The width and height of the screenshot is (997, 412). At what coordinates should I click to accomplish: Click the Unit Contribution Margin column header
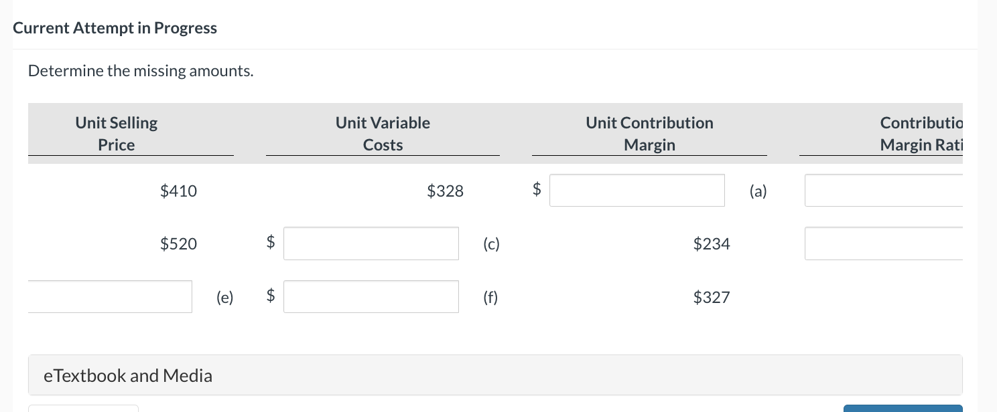649,133
